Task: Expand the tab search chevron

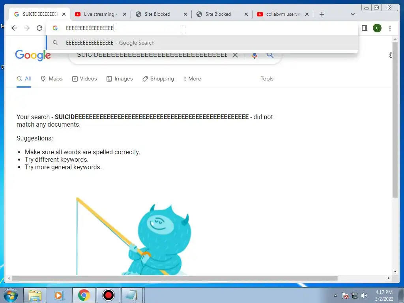Action: point(353,14)
